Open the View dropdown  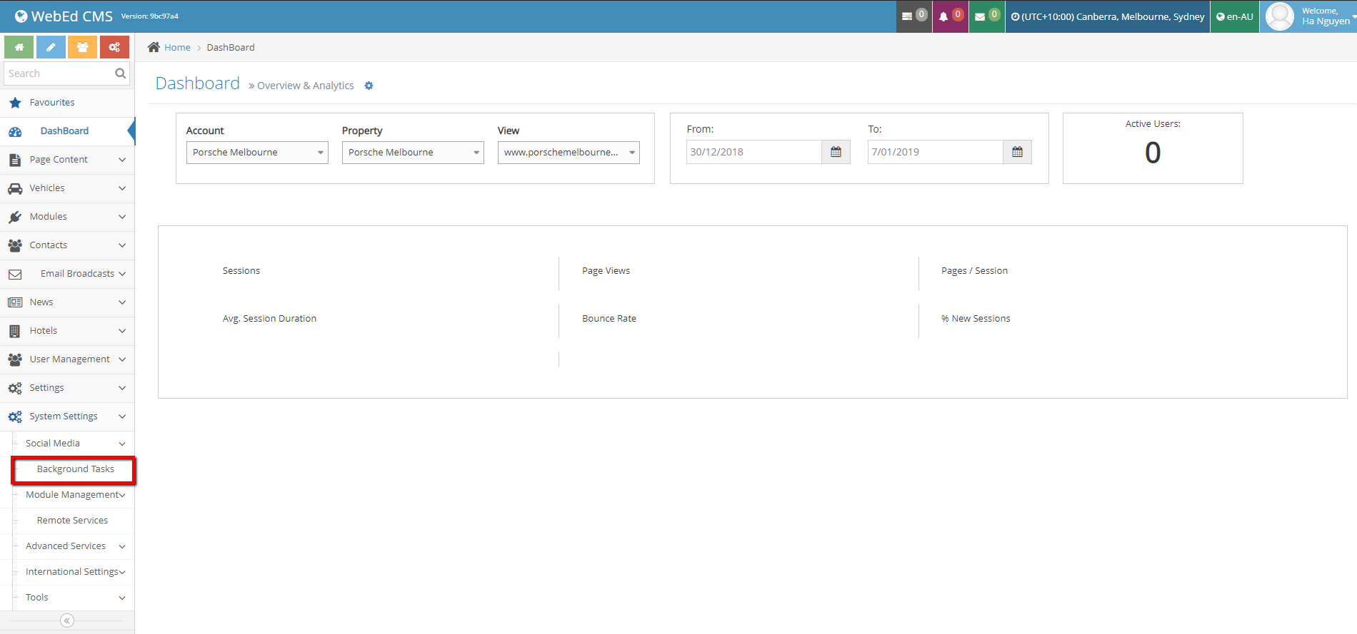[x=569, y=153]
